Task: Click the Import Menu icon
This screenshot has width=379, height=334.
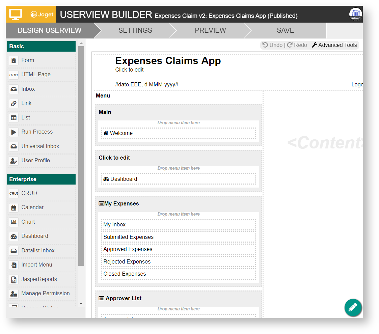Action: coord(14,265)
